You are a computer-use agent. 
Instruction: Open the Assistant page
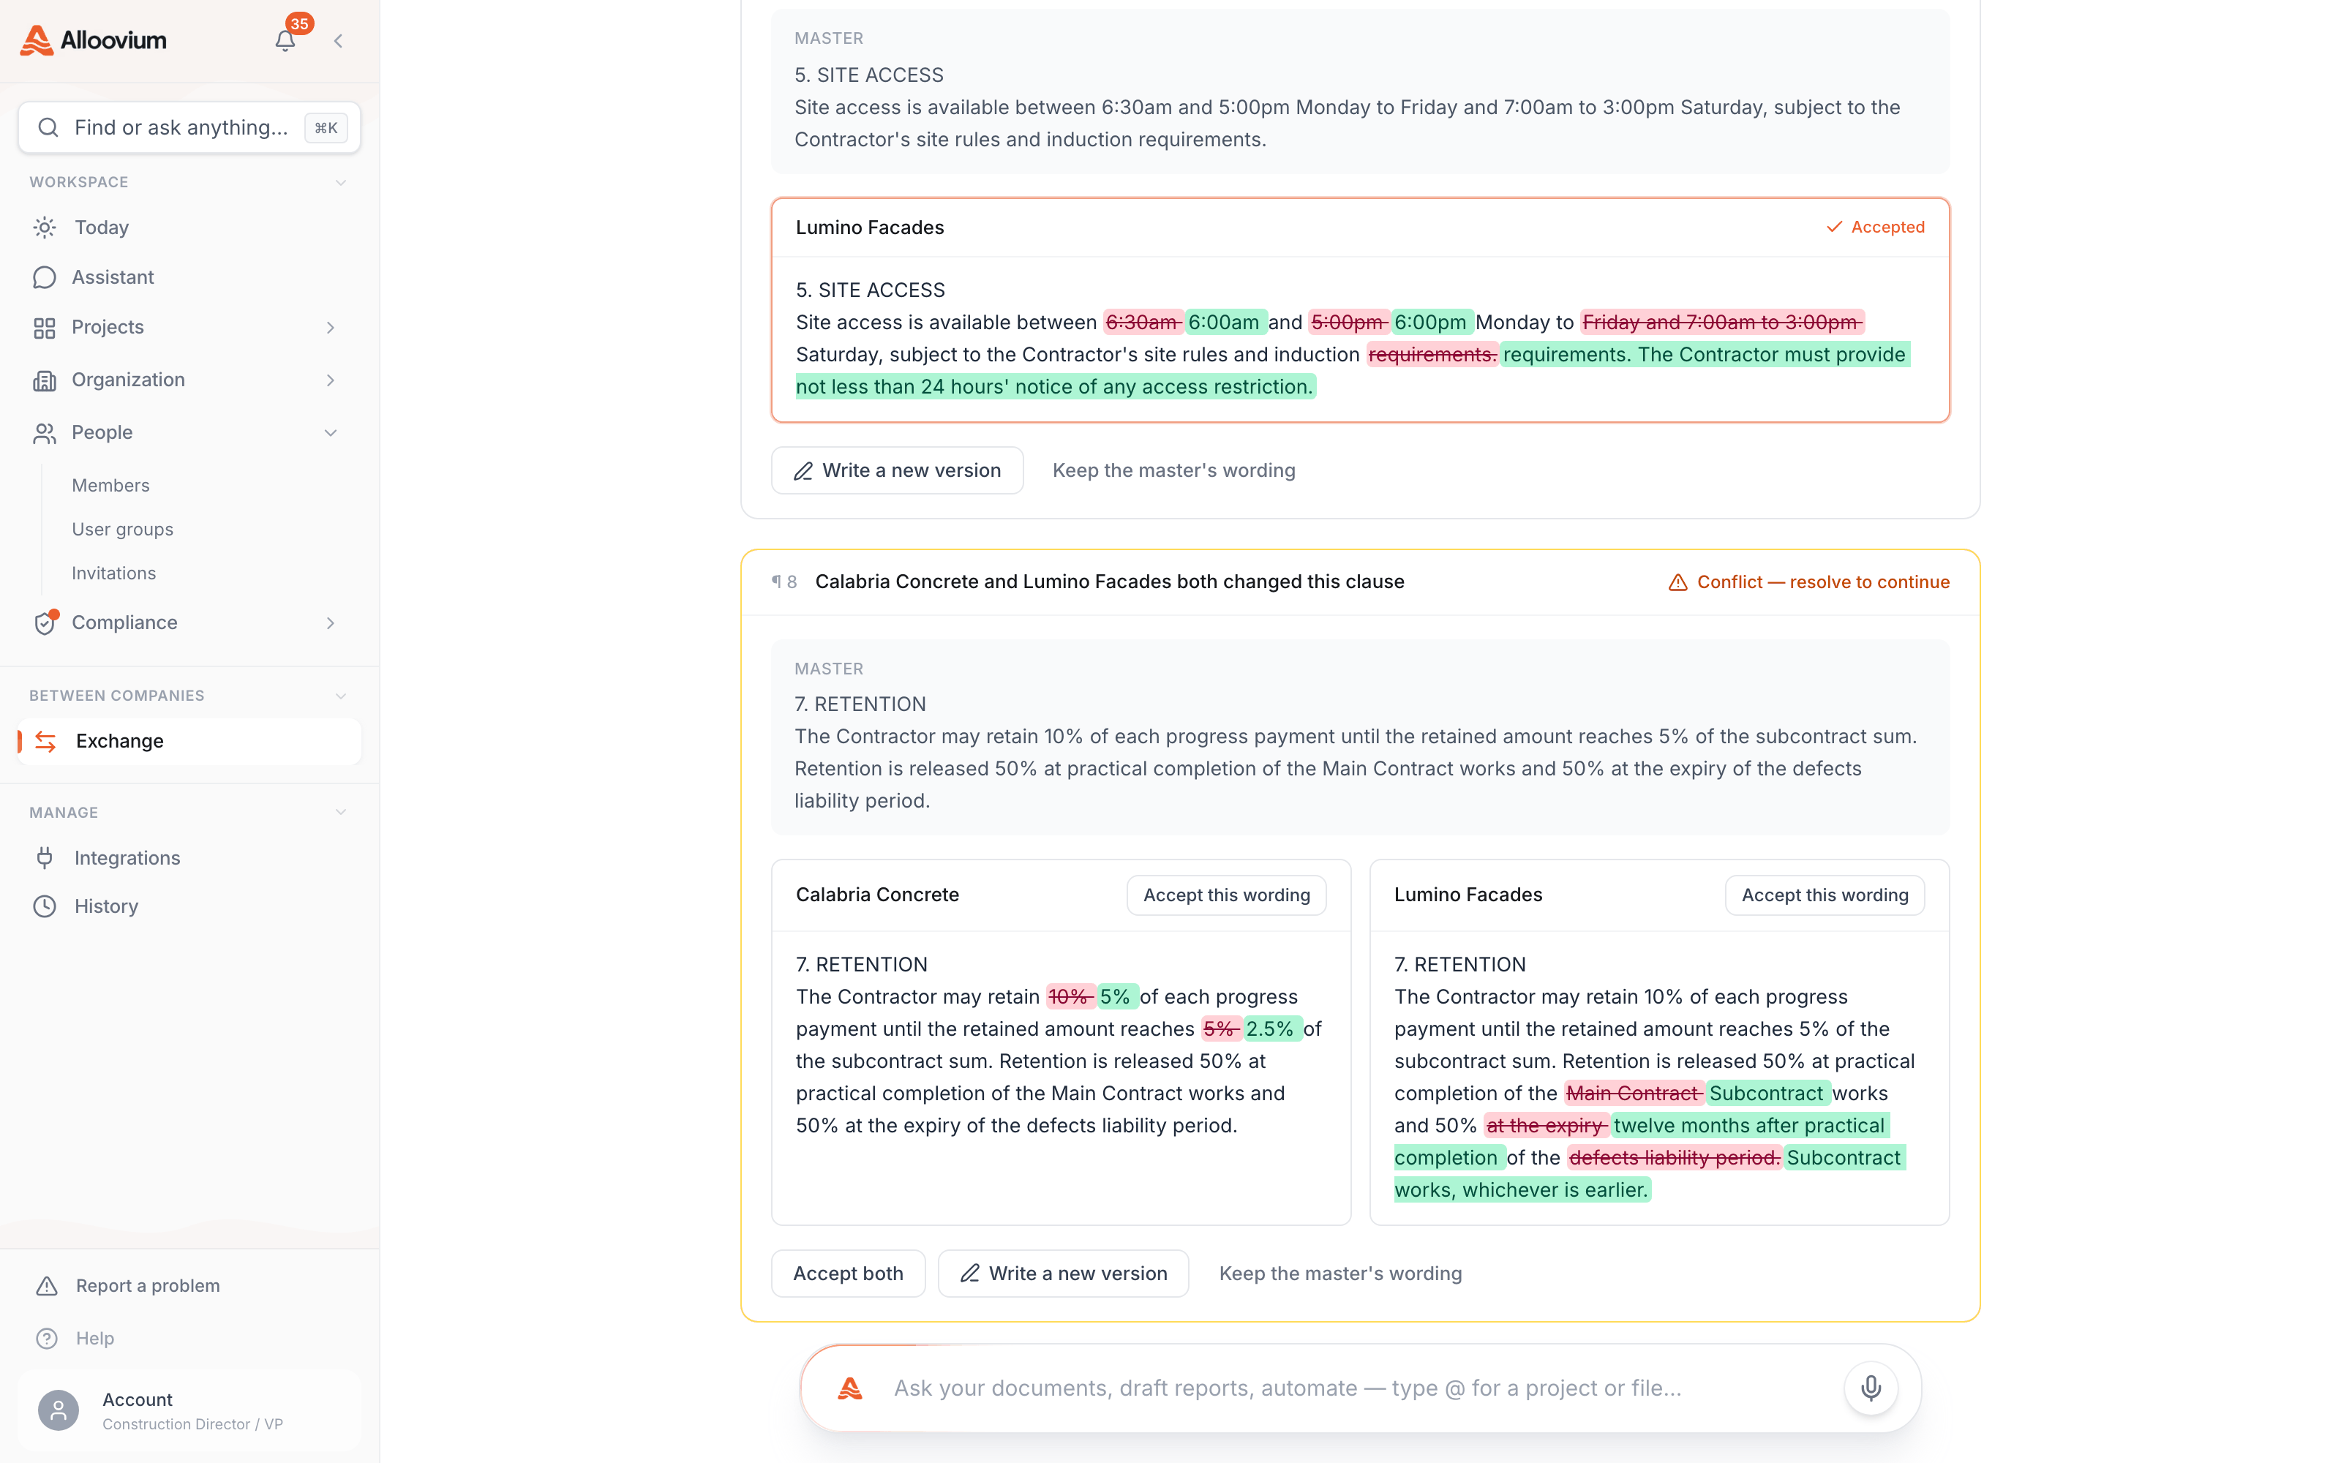pyautogui.click(x=189, y=278)
